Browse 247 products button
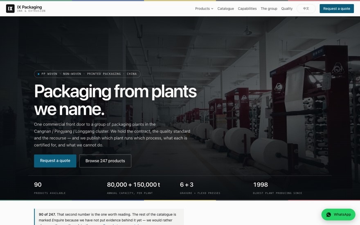The height and width of the screenshot is (225, 360). pyautogui.click(x=105, y=161)
